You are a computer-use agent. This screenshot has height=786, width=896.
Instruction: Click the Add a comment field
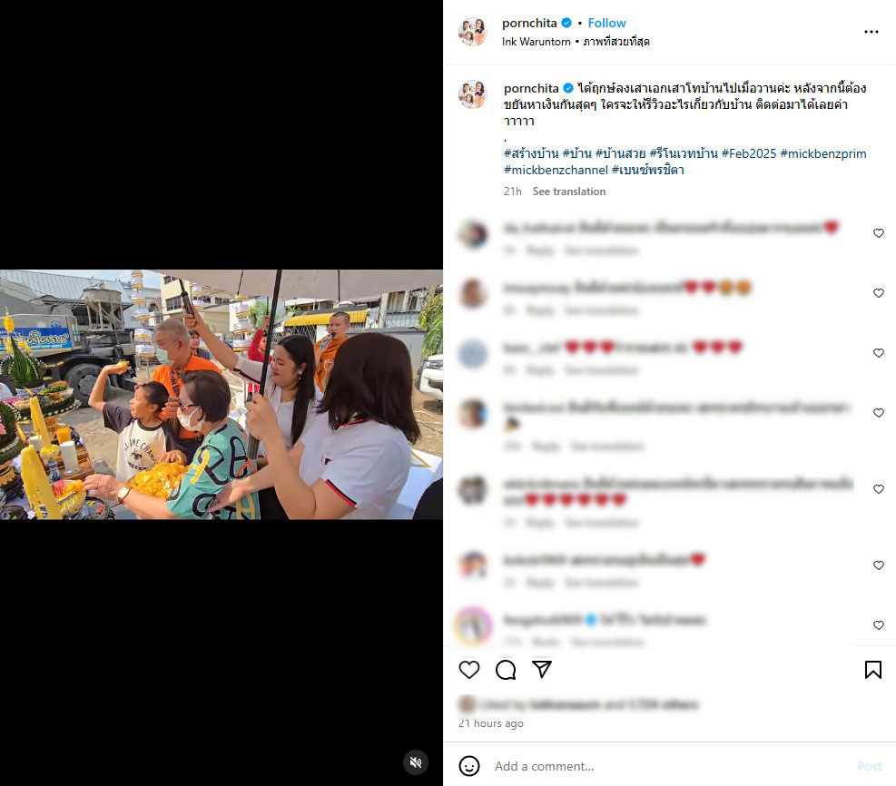(x=668, y=766)
